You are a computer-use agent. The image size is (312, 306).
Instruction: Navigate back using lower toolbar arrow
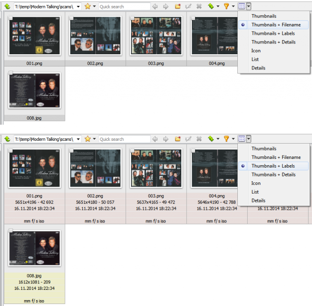click(155, 139)
